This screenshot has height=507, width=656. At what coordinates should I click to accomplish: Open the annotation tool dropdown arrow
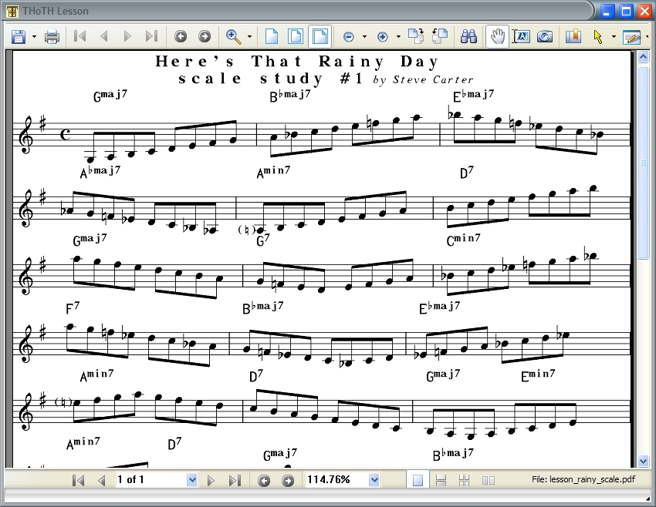pyautogui.click(x=648, y=37)
